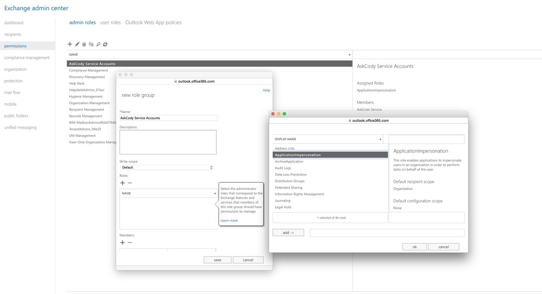This screenshot has height=294, width=542.
Task: Open Outlook Web App policies tab
Action: (x=154, y=22)
